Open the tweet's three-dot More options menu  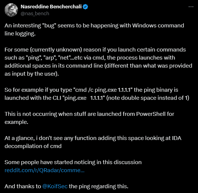point(191,7)
